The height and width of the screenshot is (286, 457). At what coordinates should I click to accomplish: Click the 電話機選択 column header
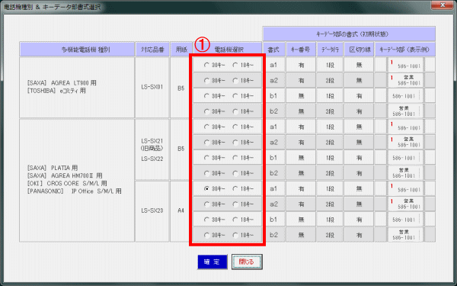point(227,50)
